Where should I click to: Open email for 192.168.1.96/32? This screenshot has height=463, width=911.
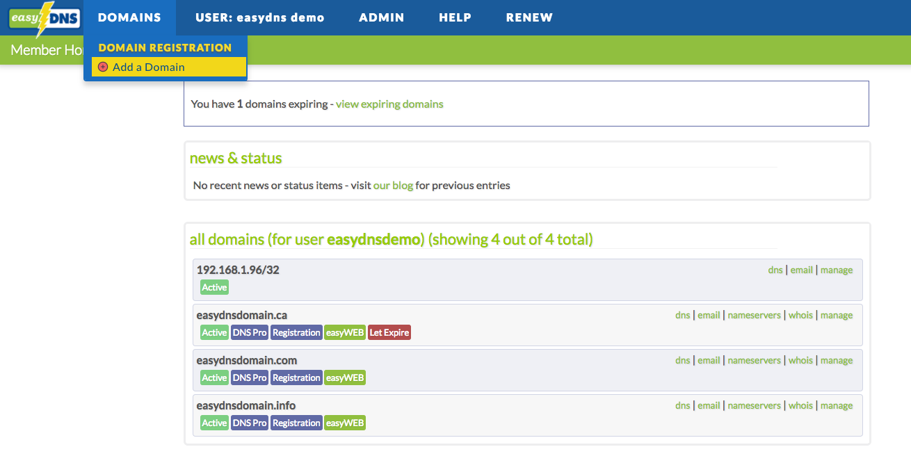pos(802,270)
